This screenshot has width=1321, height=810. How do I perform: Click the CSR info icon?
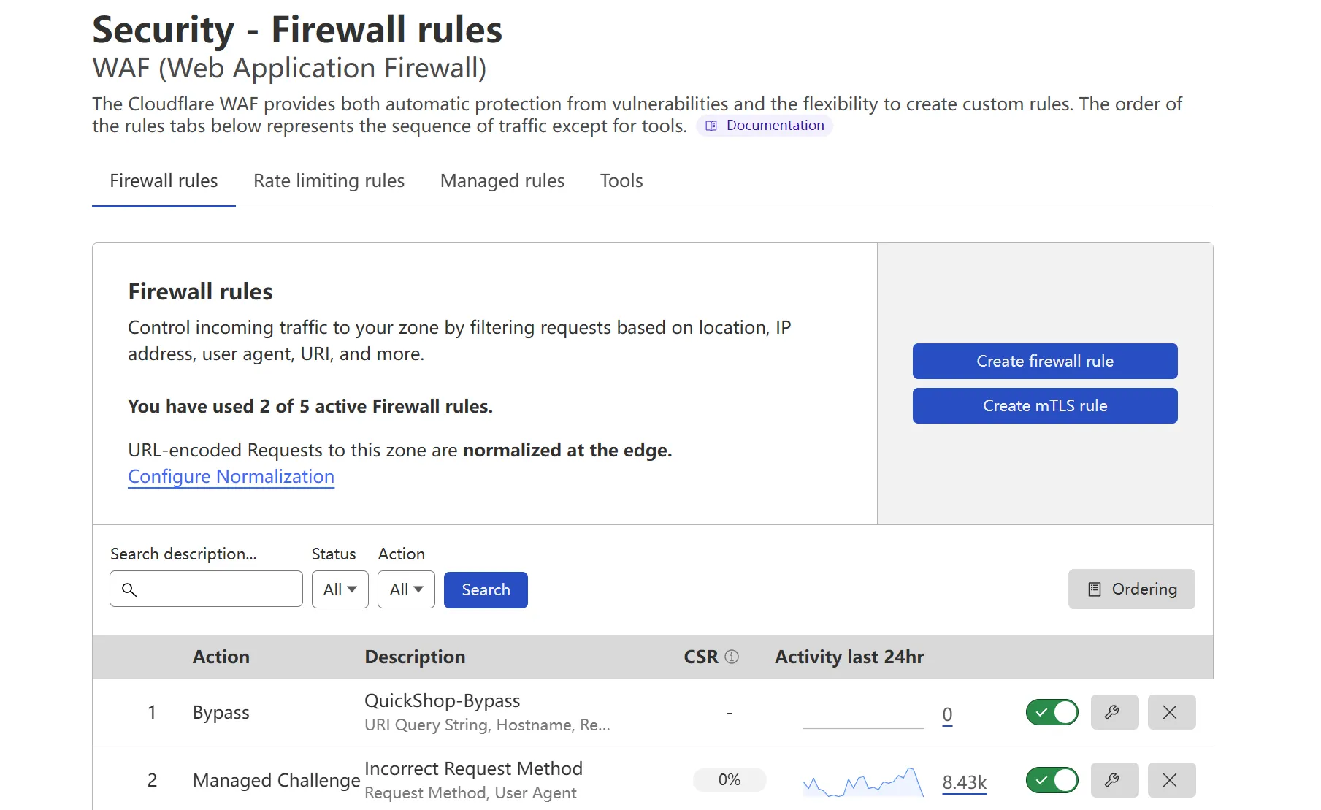(x=732, y=657)
